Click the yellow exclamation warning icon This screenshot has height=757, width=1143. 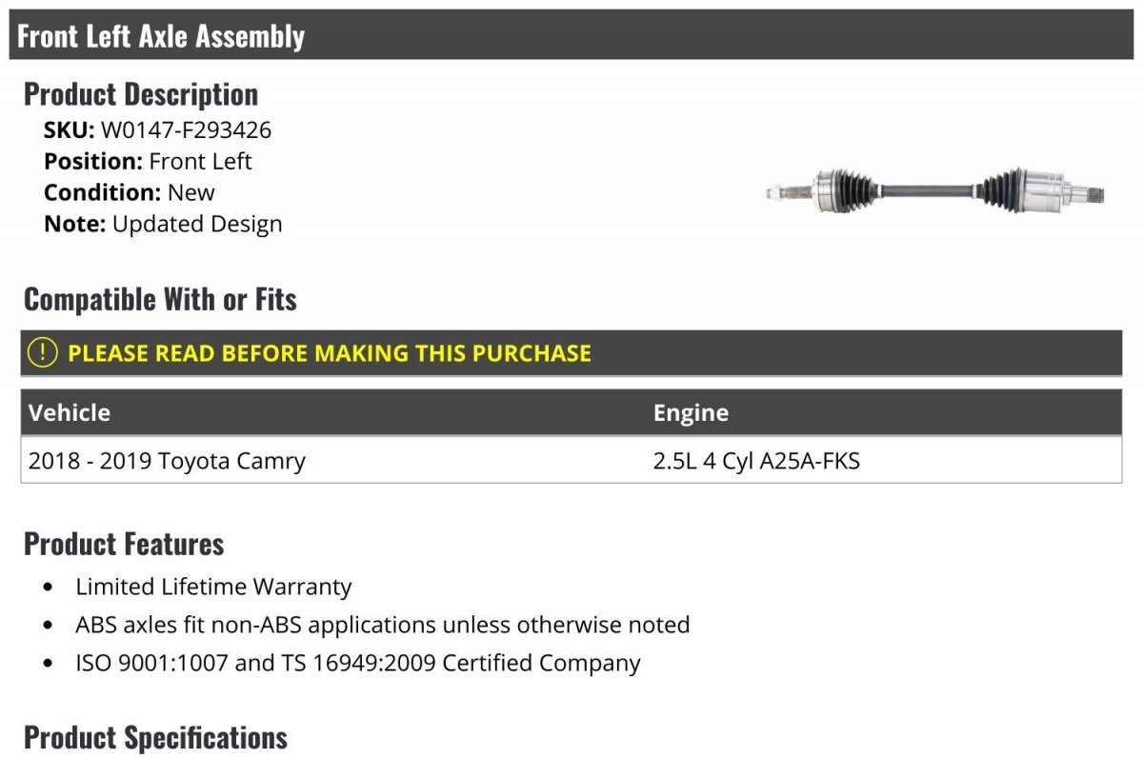(x=43, y=352)
